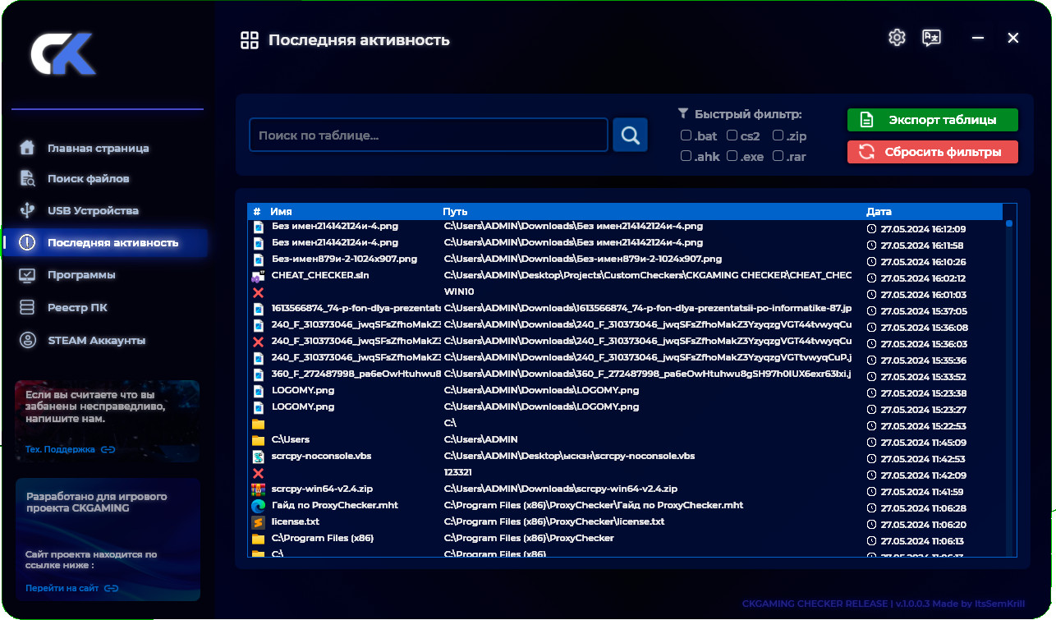Click the Сбросить фильтры button
This screenshot has width=1056, height=620.
(933, 152)
